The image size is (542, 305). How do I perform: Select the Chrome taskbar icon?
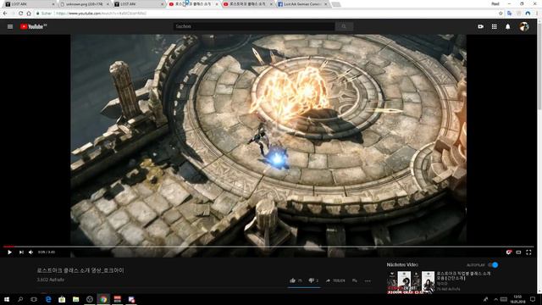[x=103, y=299]
